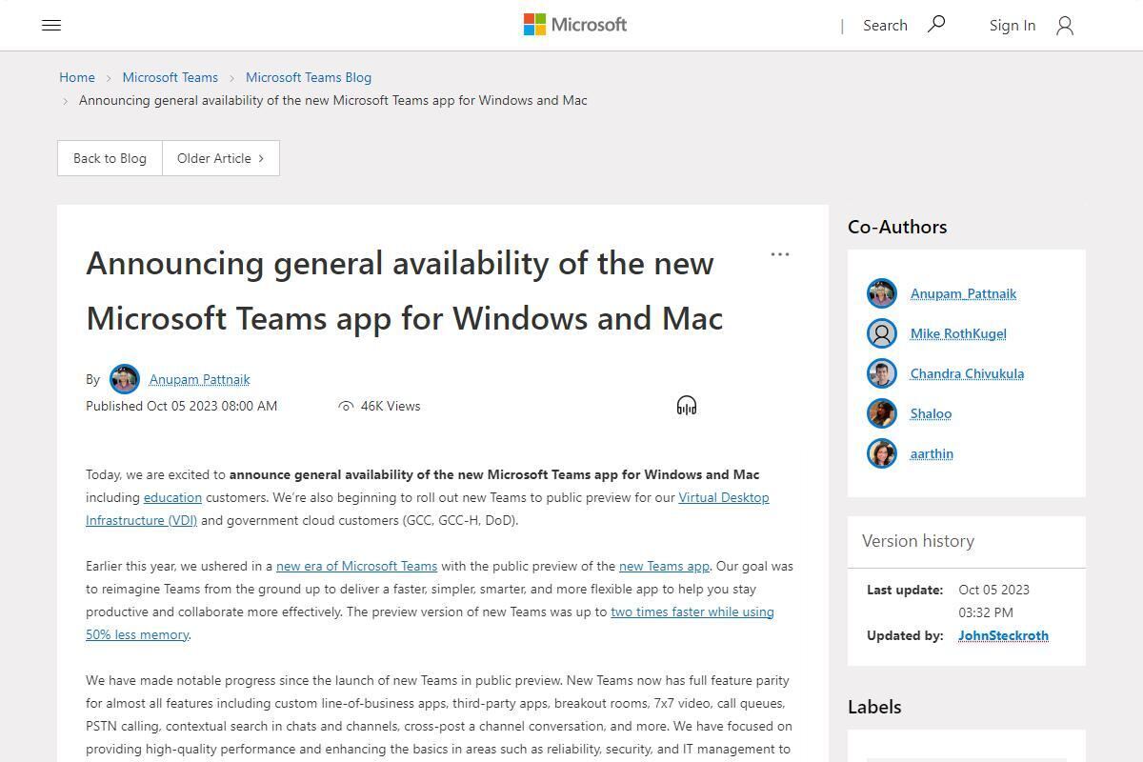Go to Older Article
This screenshot has height=762, width=1143.
pos(221,158)
